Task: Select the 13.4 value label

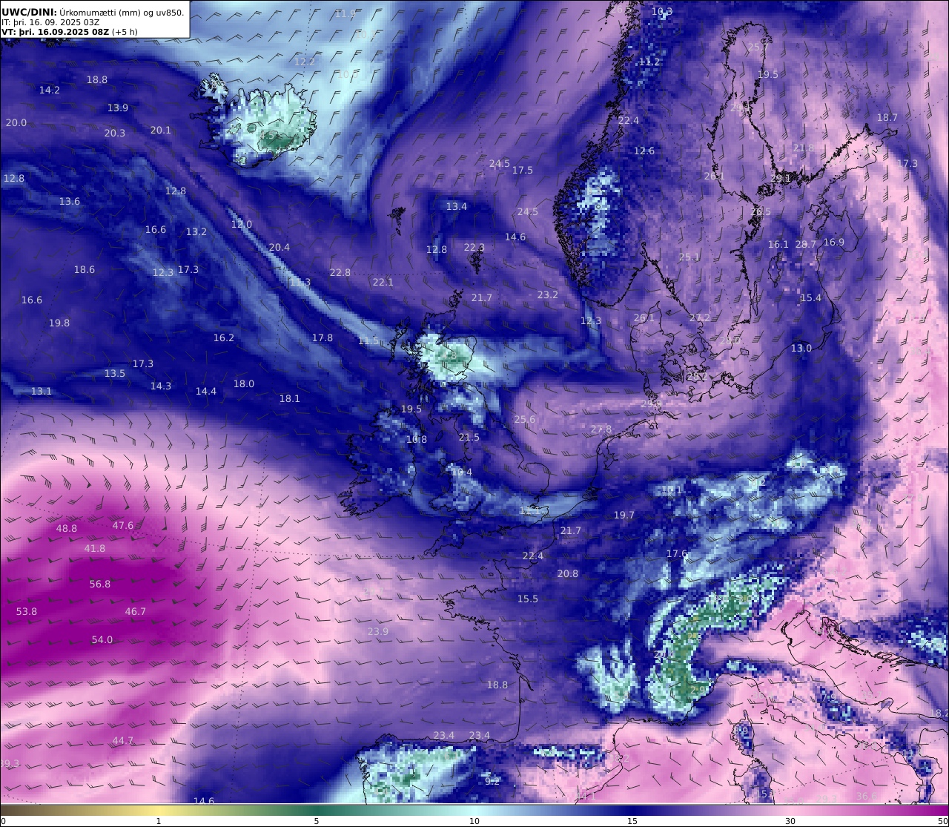Action: point(457,207)
